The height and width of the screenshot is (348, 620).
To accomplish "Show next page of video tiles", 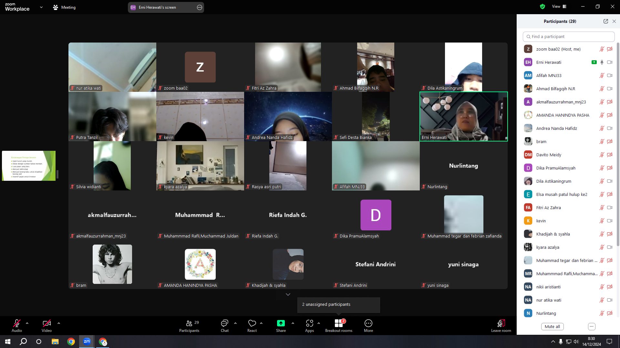I will point(288,295).
